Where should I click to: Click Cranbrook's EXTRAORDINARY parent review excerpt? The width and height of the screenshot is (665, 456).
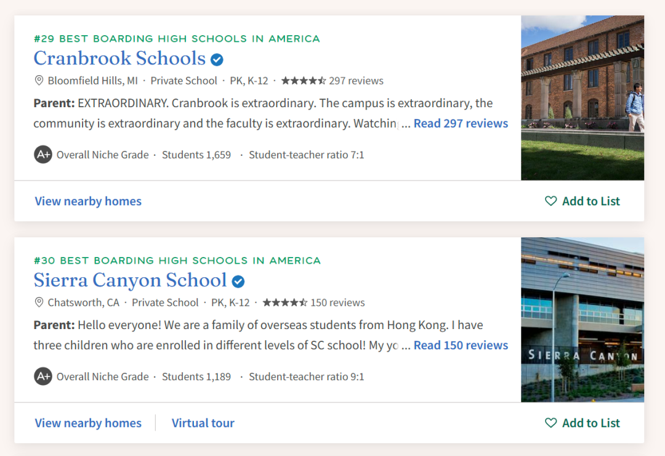click(263, 113)
